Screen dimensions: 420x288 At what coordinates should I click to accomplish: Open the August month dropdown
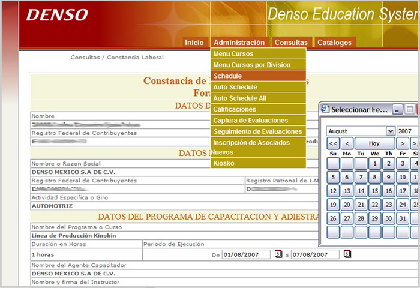[361, 131]
